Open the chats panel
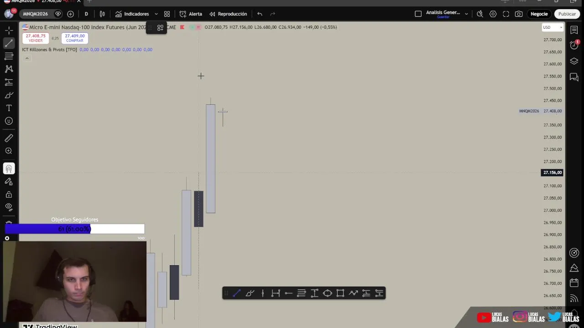The image size is (584, 328). pyautogui.click(x=574, y=77)
